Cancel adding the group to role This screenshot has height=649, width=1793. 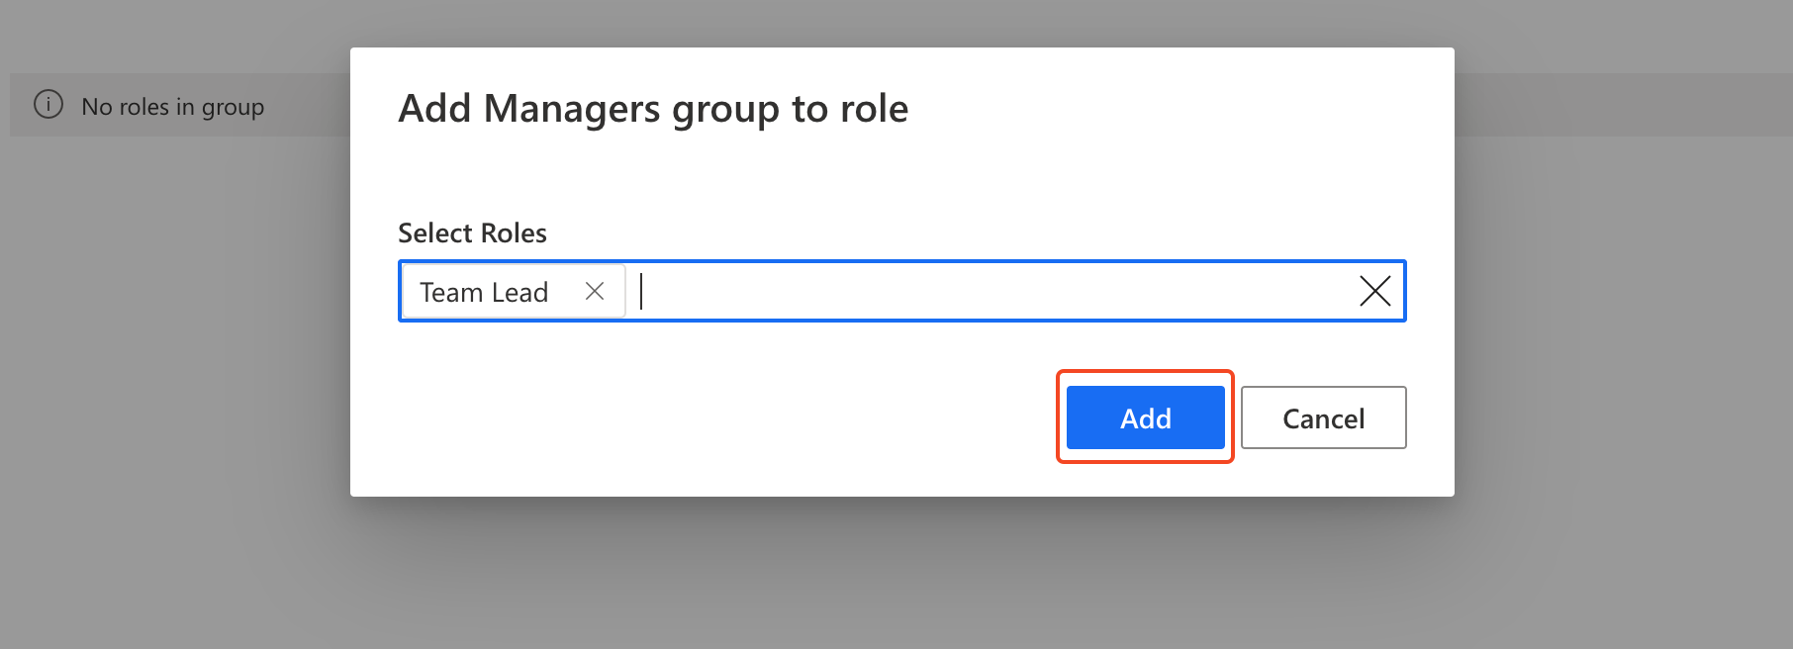(1323, 417)
